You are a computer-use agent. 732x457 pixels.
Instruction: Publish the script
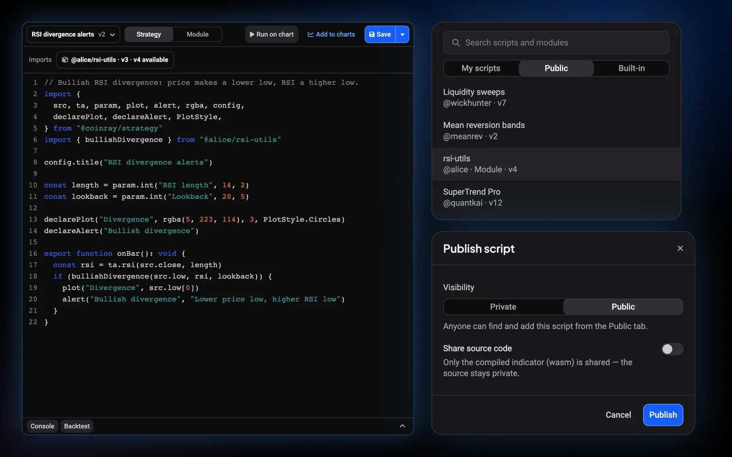tap(663, 415)
